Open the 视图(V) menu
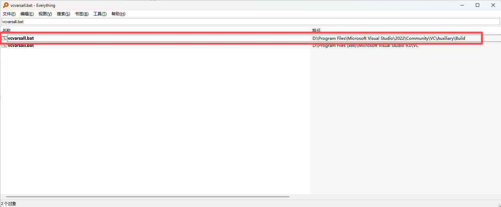 (x=45, y=14)
